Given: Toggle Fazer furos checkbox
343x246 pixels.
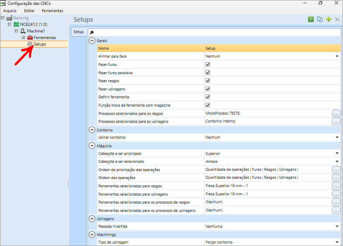Looking at the screenshot, I should 208,65.
